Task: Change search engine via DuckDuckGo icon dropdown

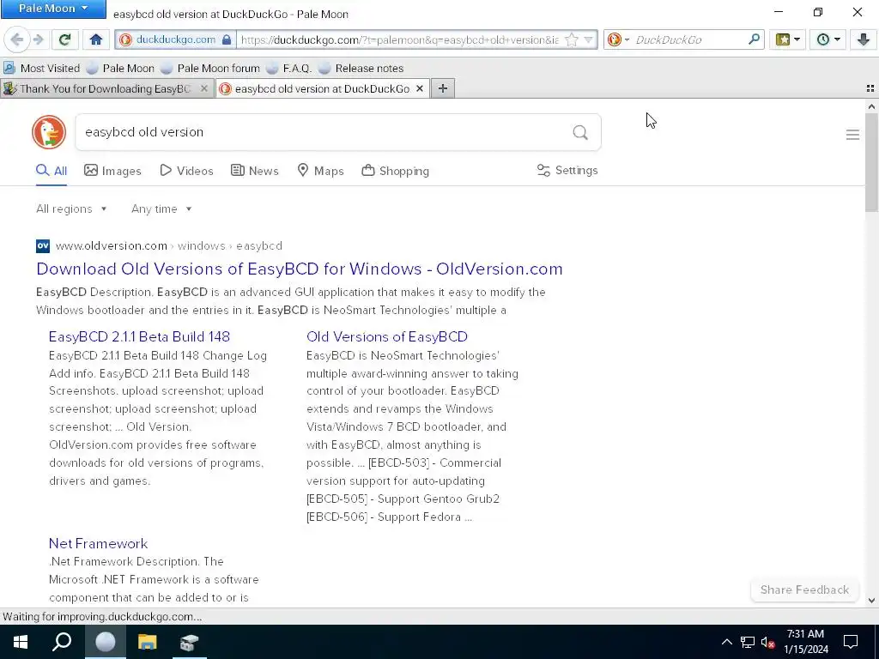Action: point(619,39)
